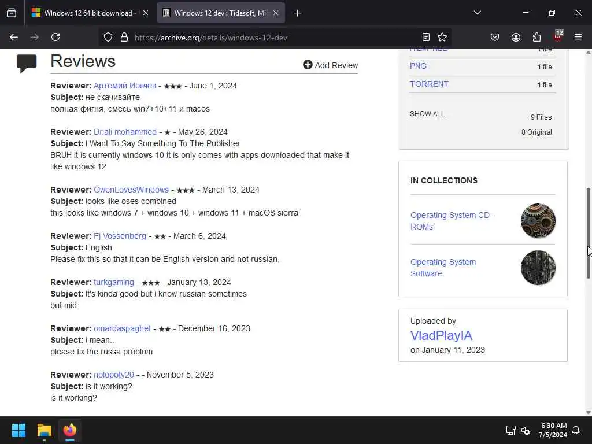The width and height of the screenshot is (592, 444).
Task: Open notifications bell icon
Action: pos(576,430)
